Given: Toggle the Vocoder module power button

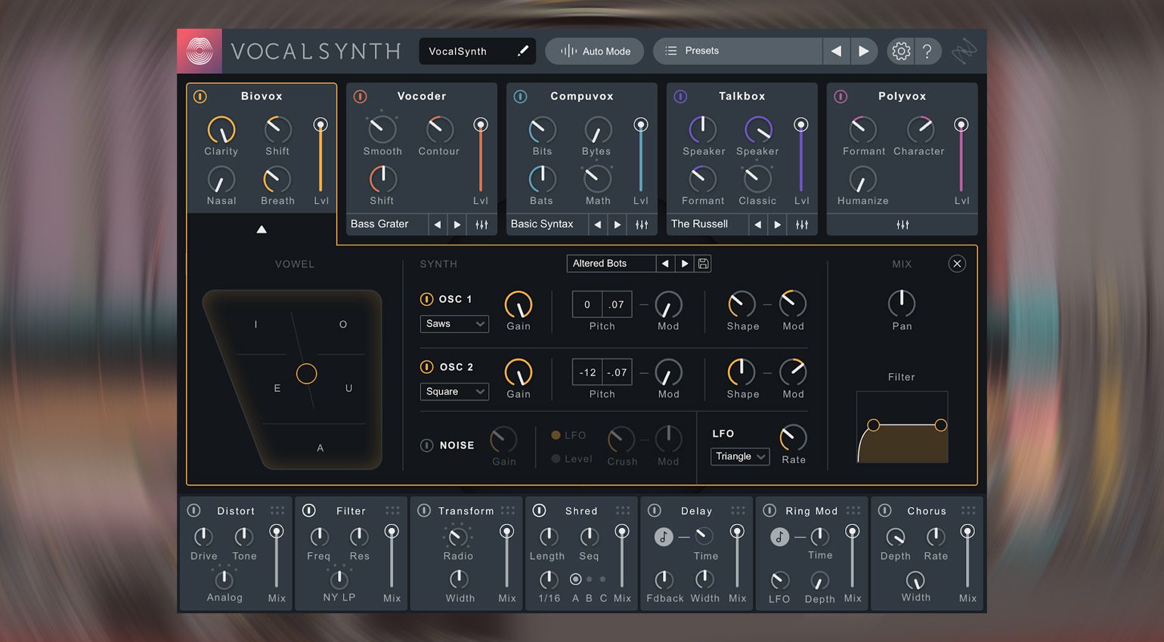Looking at the screenshot, I should tap(361, 97).
